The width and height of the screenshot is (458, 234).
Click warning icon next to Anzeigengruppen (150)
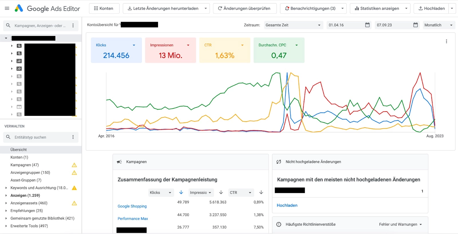coord(74,173)
